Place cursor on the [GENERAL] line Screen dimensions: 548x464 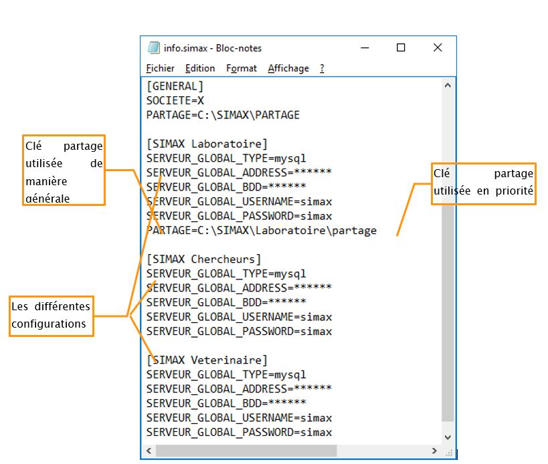pos(175,86)
